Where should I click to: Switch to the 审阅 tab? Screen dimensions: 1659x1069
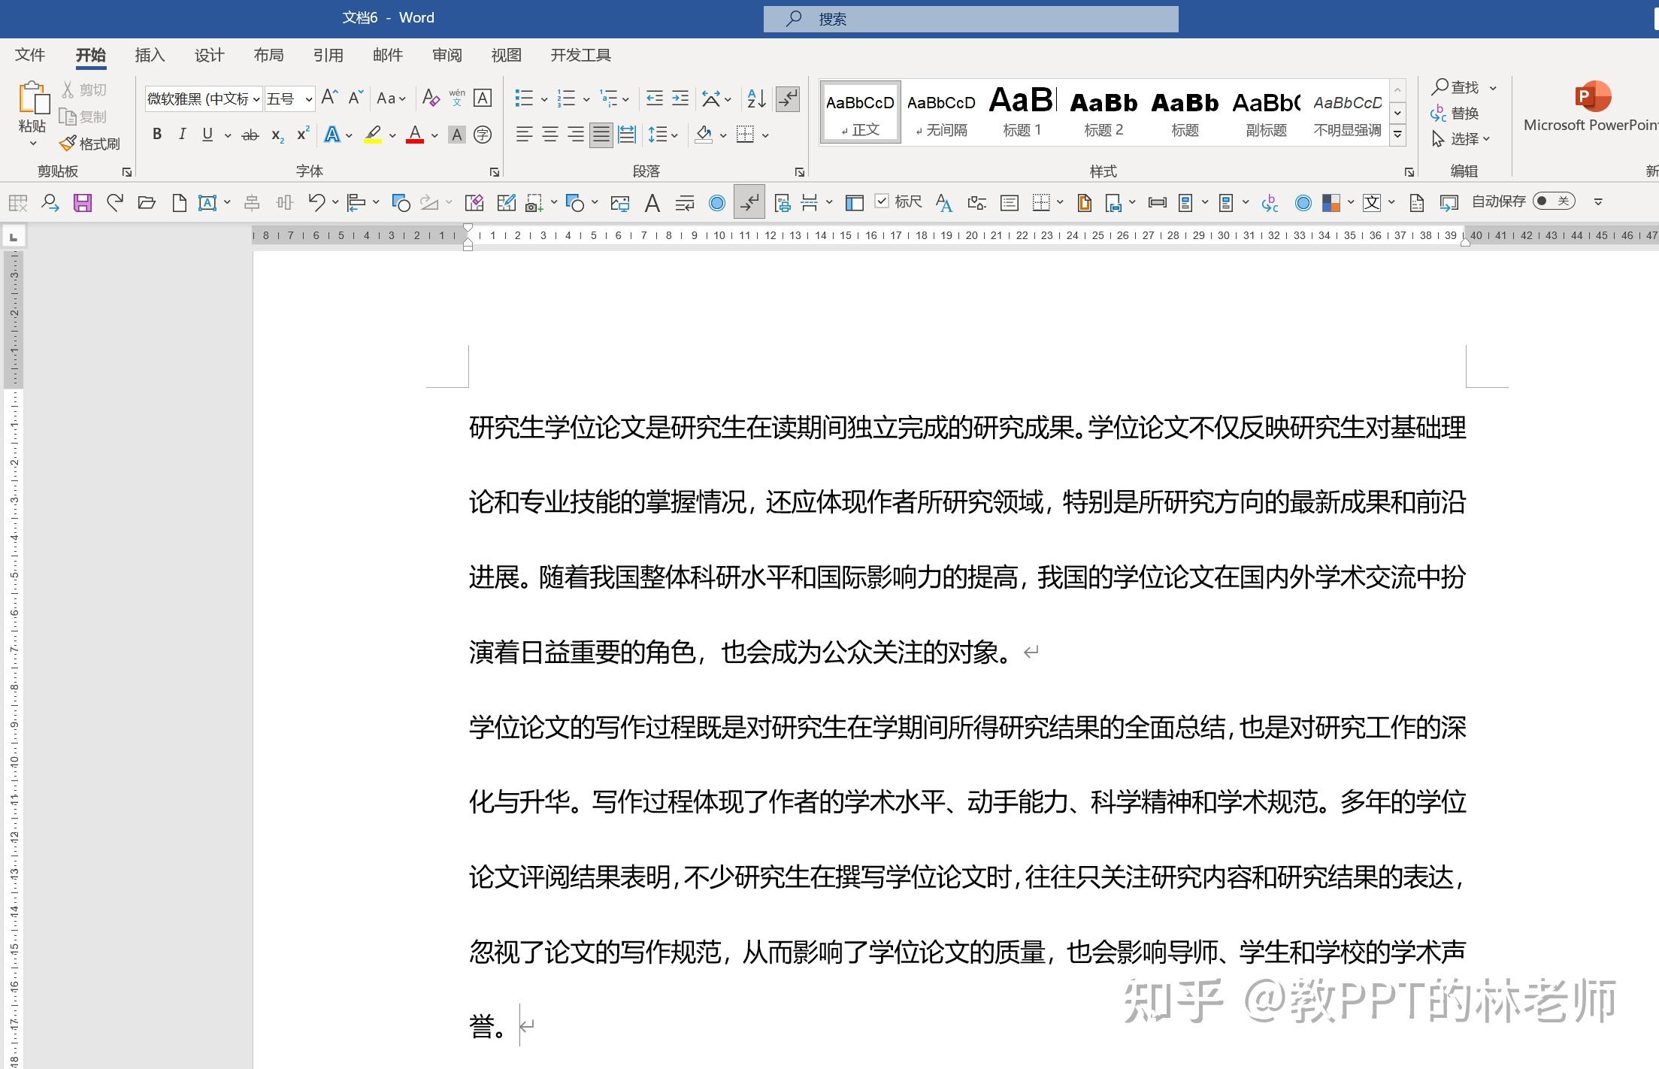tap(447, 55)
